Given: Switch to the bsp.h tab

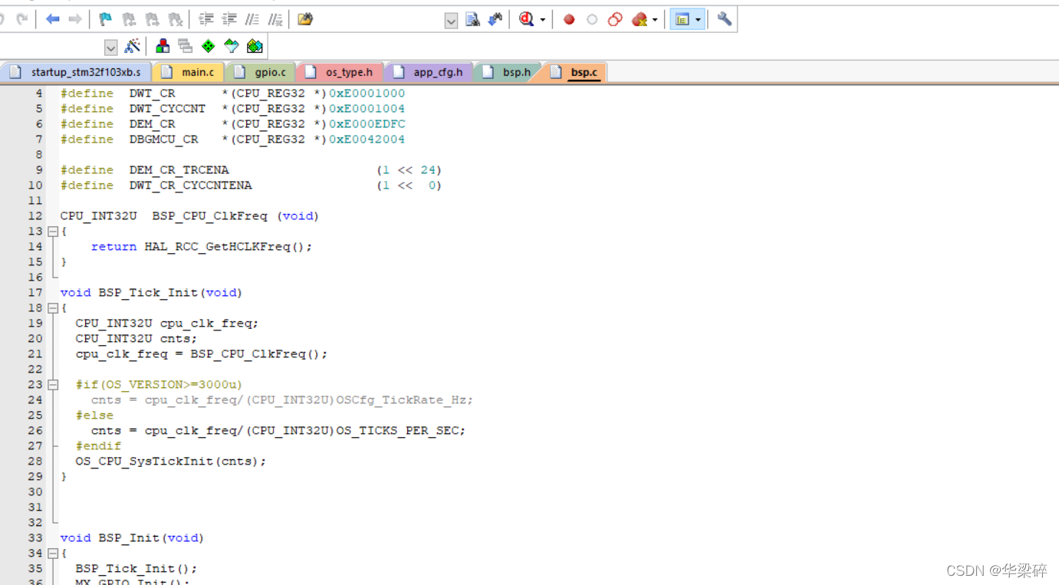Looking at the screenshot, I should tap(508, 72).
